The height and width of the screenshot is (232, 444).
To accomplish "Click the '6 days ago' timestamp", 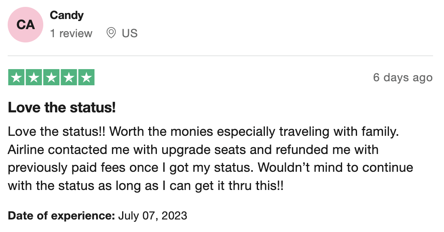I will pyautogui.click(x=403, y=78).
